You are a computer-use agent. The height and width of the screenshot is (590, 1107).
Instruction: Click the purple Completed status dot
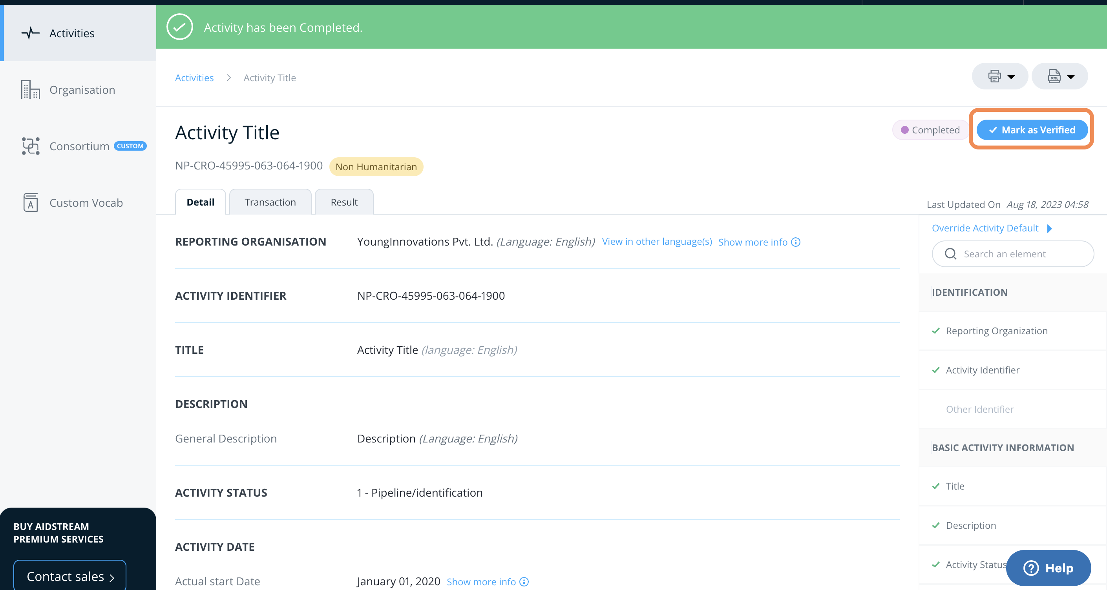click(904, 130)
